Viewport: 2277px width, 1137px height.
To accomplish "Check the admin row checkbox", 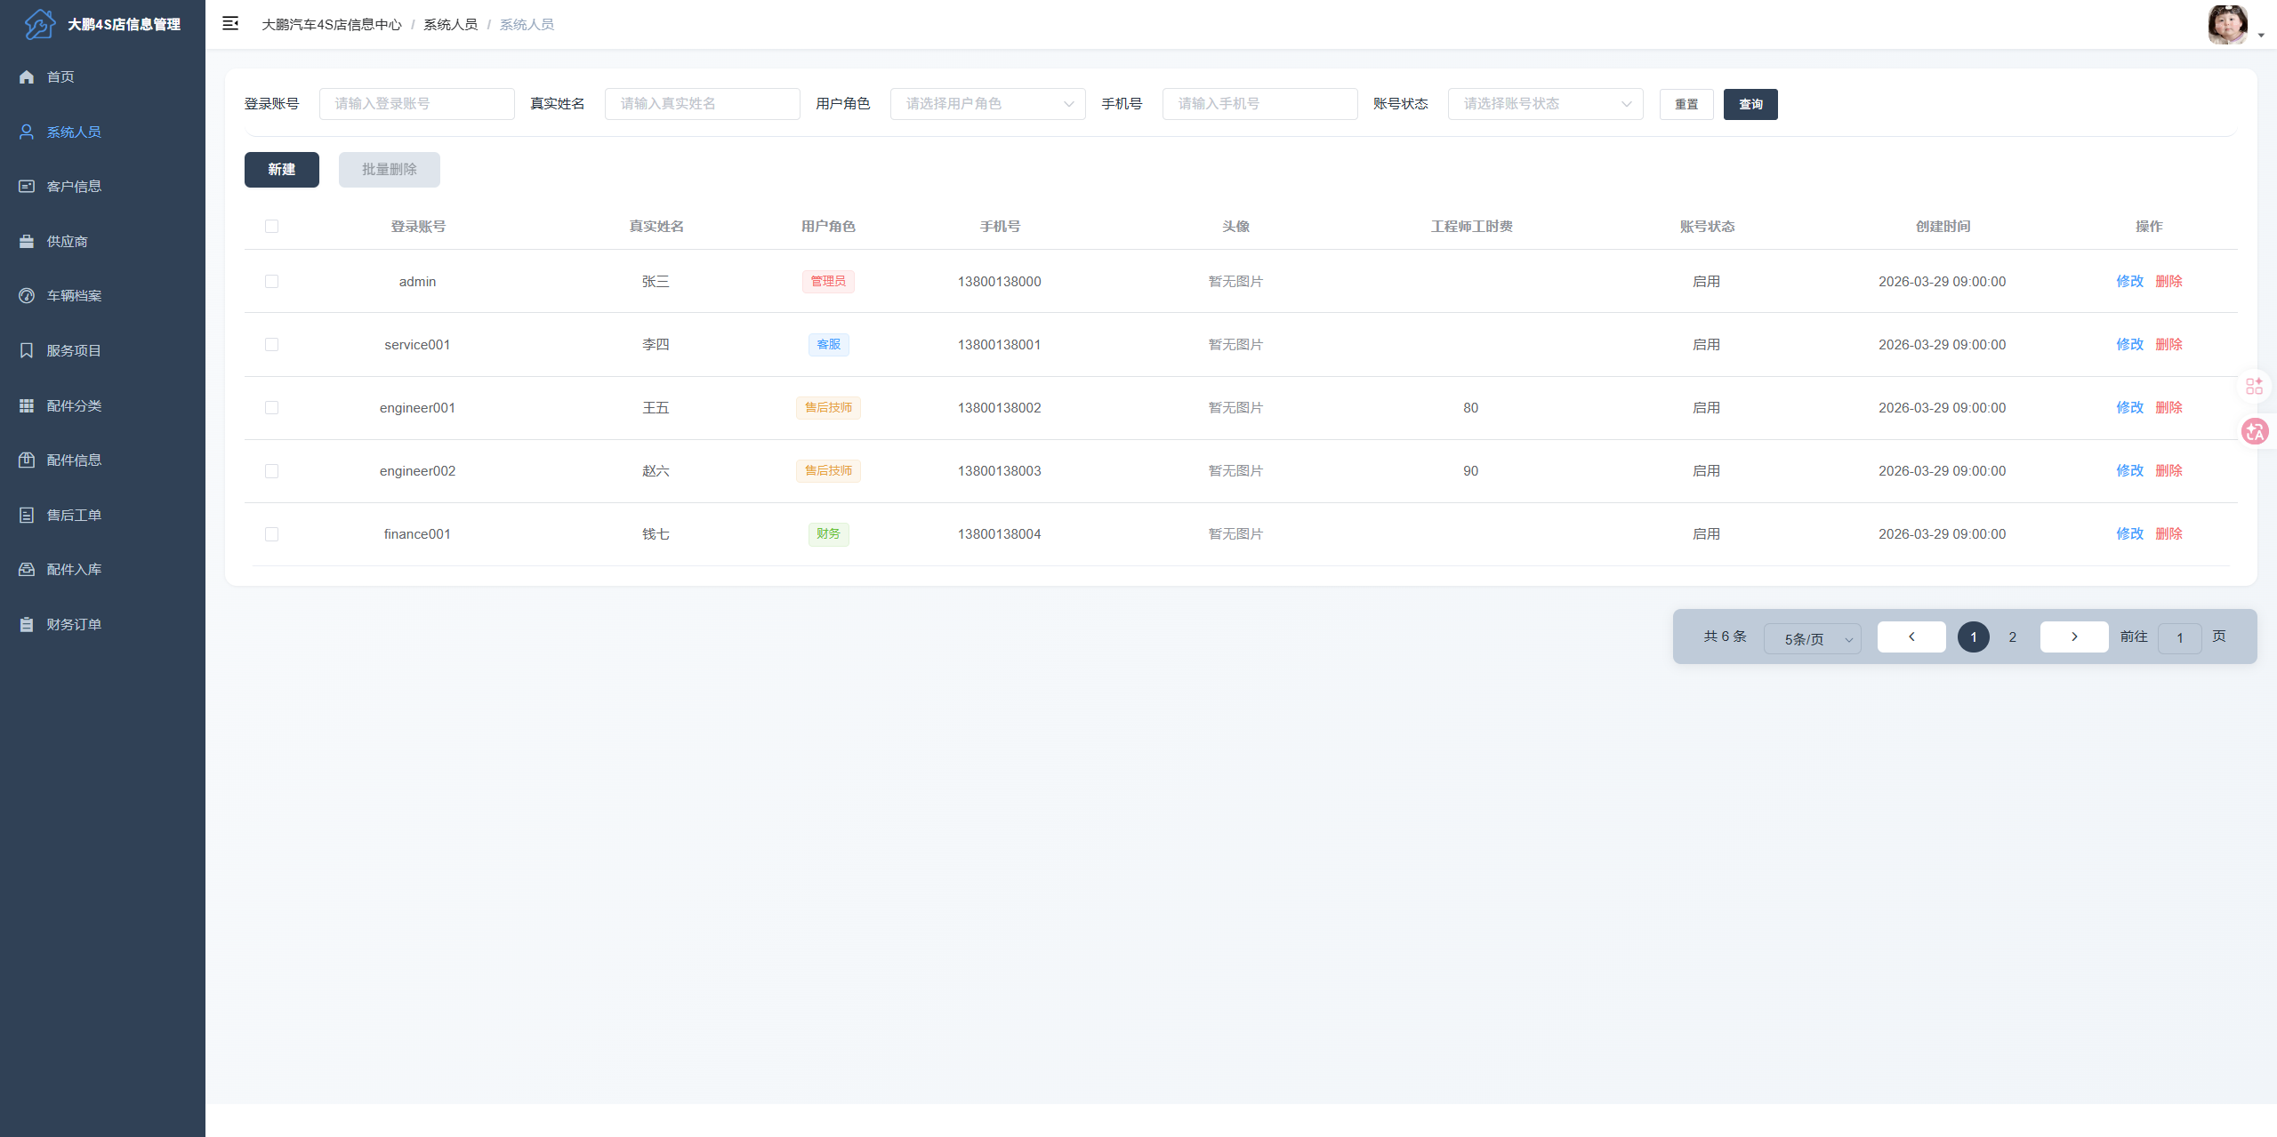I will click(x=271, y=281).
